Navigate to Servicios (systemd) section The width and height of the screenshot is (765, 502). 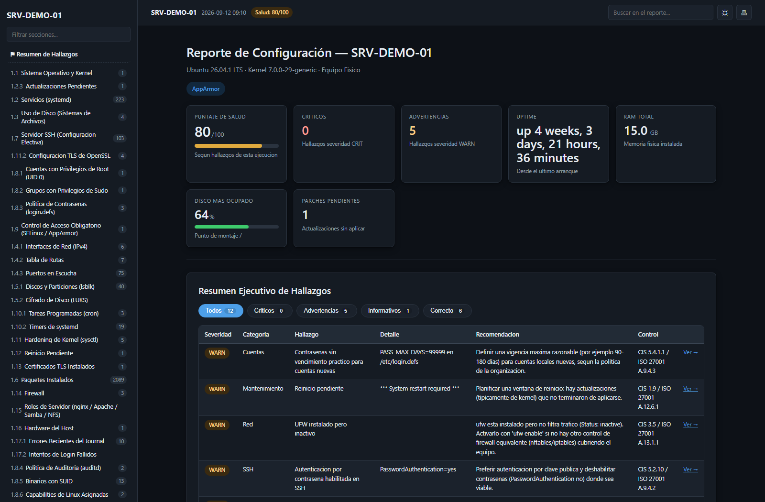[68, 100]
